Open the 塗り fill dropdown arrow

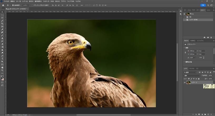pos(213,79)
